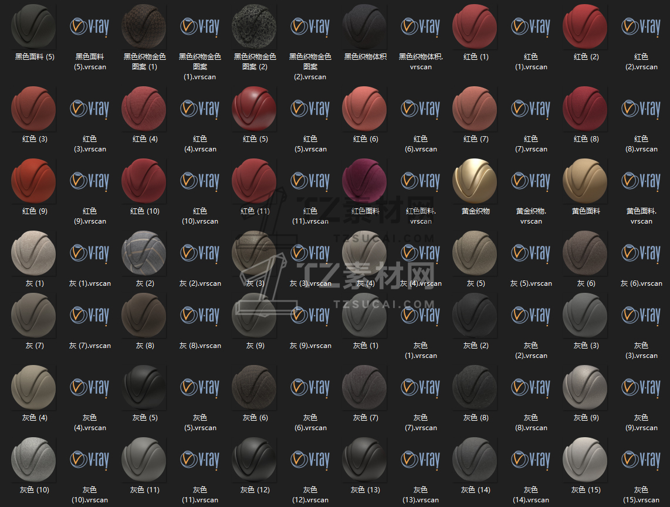Select the 黄色面料 sphere thumbnail

(585, 181)
